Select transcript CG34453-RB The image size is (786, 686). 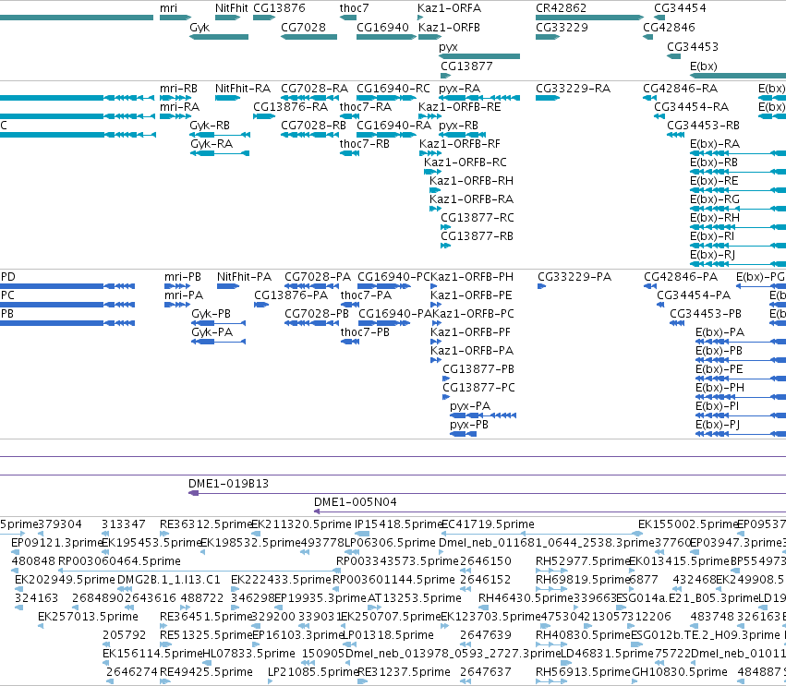(676, 135)
